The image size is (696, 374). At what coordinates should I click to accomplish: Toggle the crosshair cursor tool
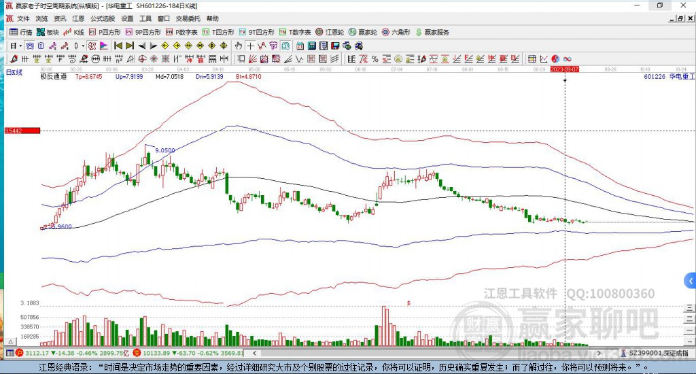(250, 46)
